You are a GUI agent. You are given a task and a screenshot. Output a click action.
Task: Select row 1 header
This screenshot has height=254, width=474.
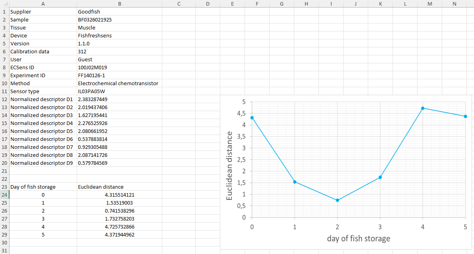point(4,12)
